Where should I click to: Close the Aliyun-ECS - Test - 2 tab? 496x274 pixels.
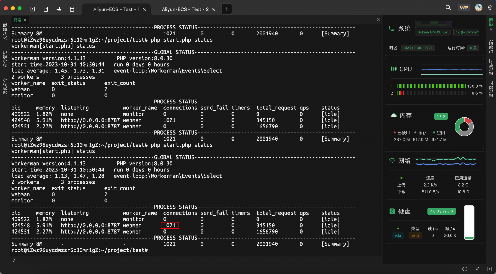(x=213, y=9)
